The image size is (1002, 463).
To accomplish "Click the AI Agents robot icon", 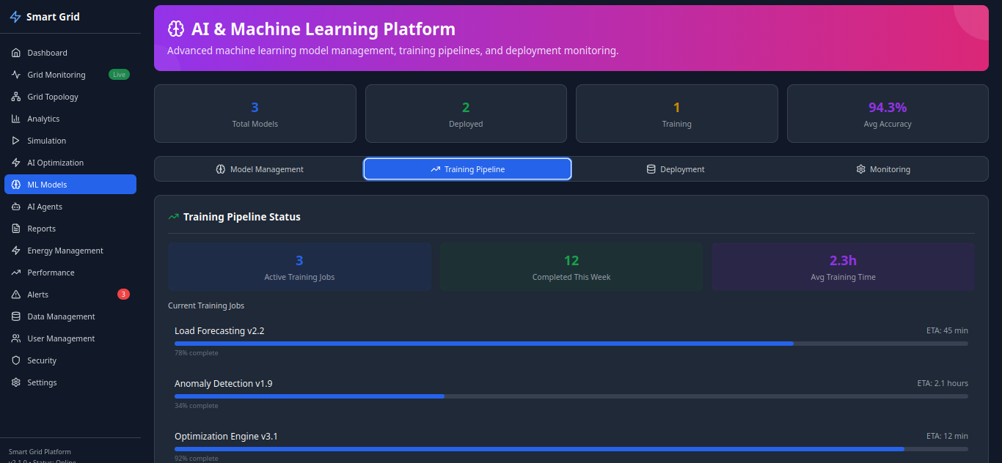I will [x=16, y=207].
